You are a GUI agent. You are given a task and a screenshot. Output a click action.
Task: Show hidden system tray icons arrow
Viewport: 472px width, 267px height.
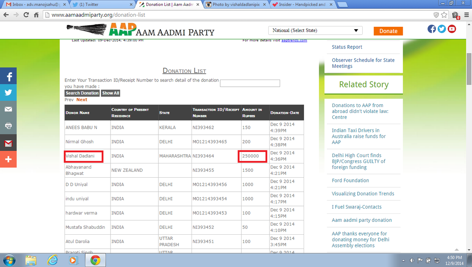click(404, 261)
